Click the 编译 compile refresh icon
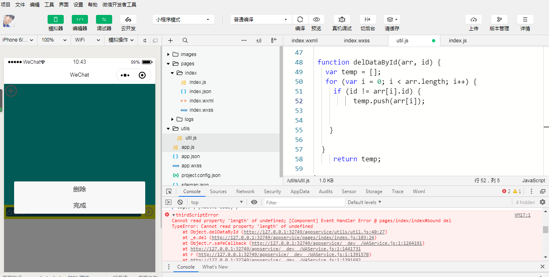This screenshot has width=549, height=277. click(300, 19)
